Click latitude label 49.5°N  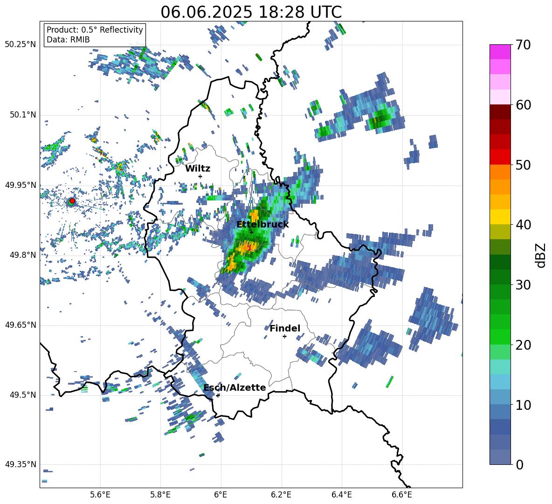(x=22, y=395)
